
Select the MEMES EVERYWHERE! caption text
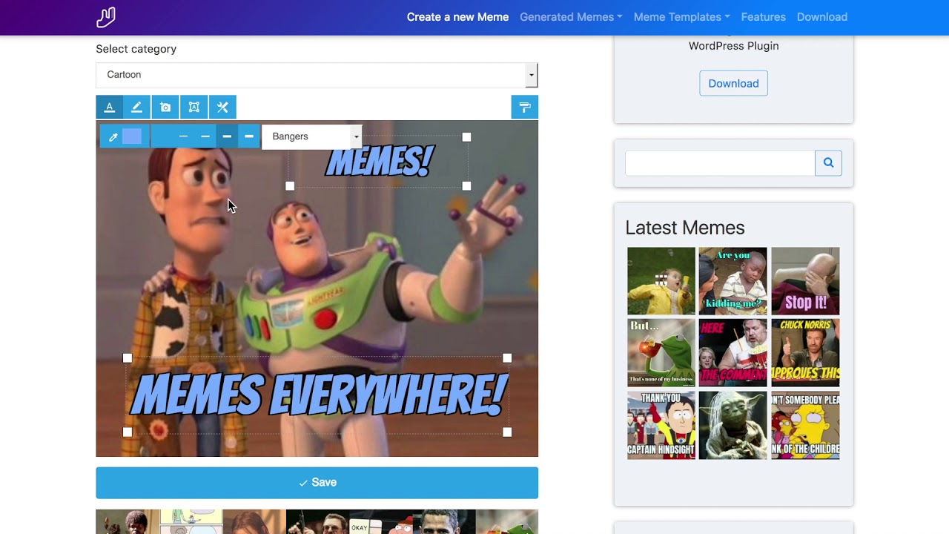[318, 395]
